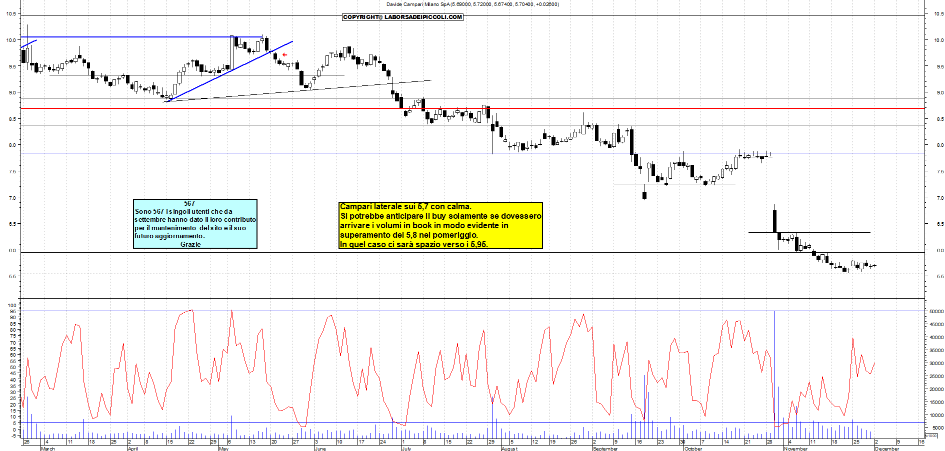Screen dimensions: 945x451
Task: Select the 'August' month label
Action: coord(509,449)
